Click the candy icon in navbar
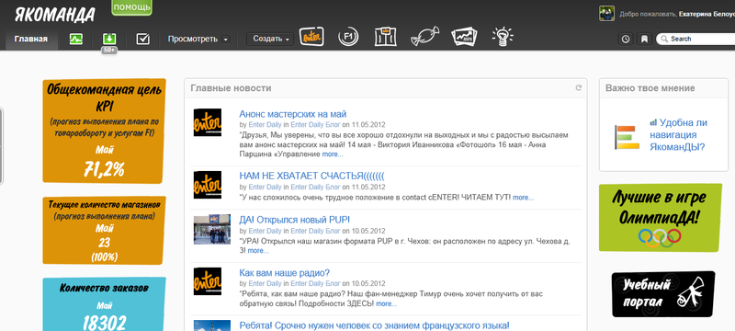 [x=425, y=36]
